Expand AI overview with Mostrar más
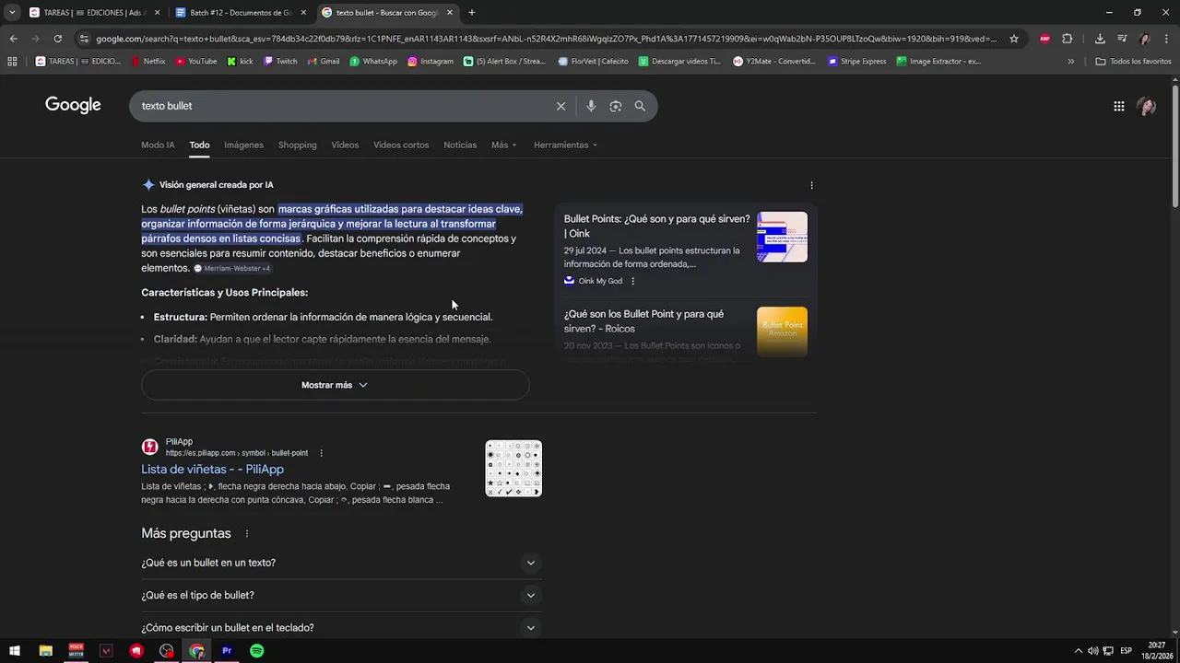The image size is (1180, 663). (335, 385)
